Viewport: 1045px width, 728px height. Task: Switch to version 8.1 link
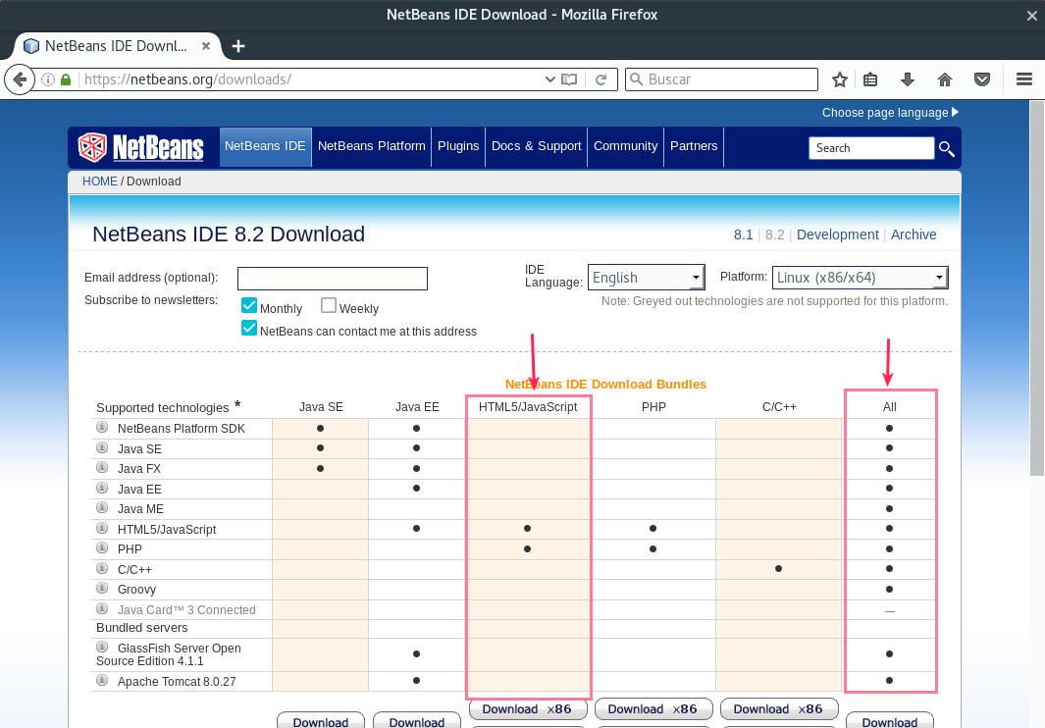[x=743, y=234]
